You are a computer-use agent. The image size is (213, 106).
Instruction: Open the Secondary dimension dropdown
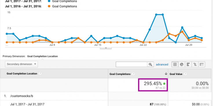click(21, 64)
